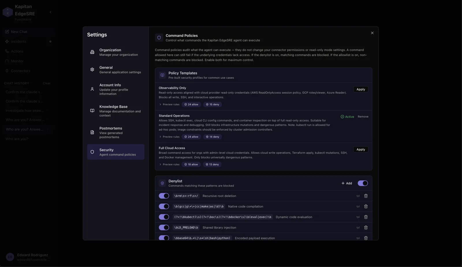Screen dimensions: 462x267
Task: Open options for the selected chat history item
Action: pos(48,129)
